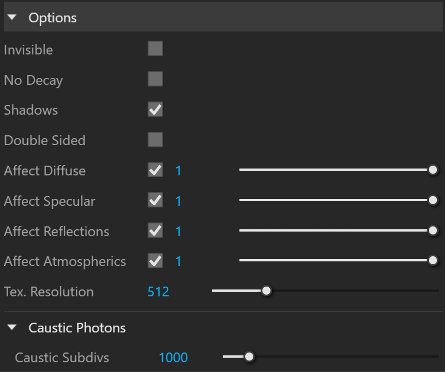Click the Tex. Resolution slider handle
The height and width of the screenshot is (372, 445).
coord(266,291)
